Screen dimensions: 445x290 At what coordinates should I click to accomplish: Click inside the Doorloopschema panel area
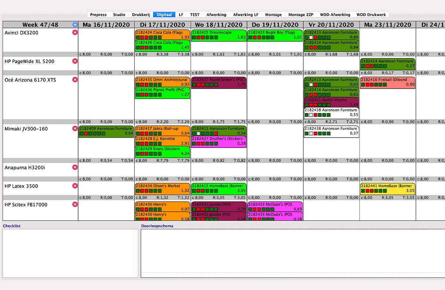tap(293, 253)
